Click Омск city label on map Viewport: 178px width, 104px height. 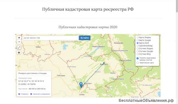pos(38,47)
